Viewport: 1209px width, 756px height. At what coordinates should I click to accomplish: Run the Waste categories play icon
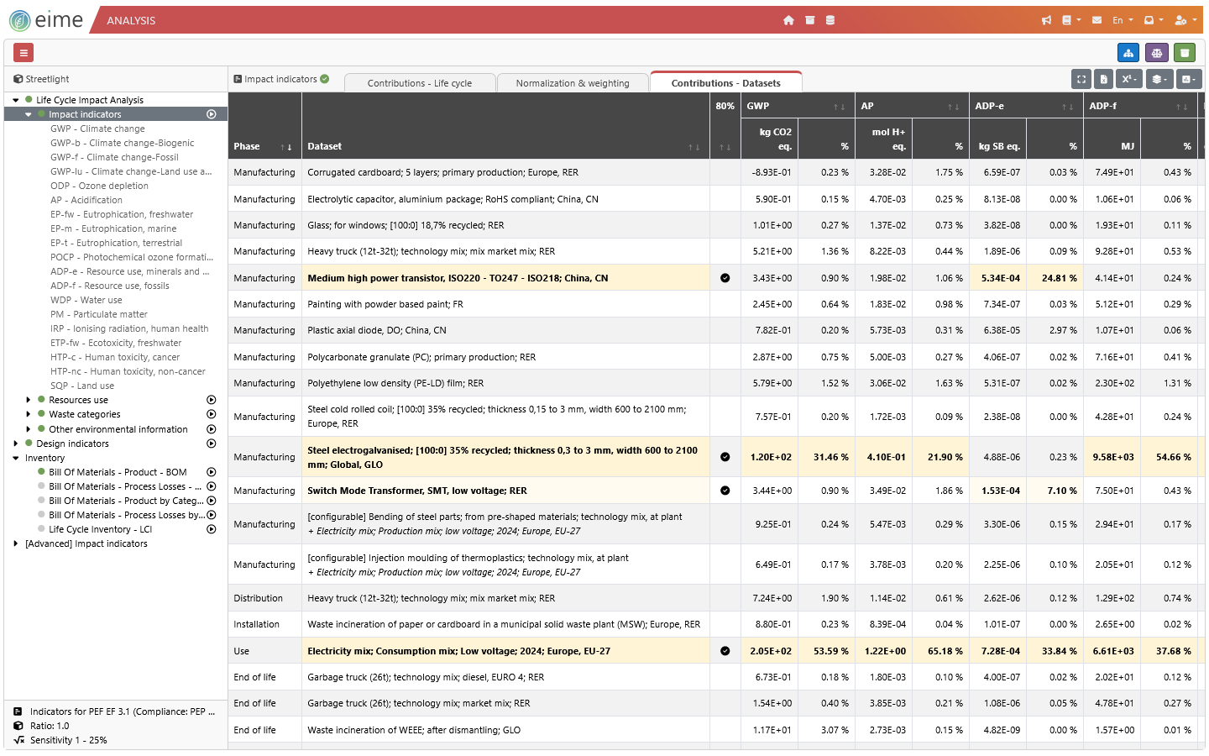click(212, 414)
